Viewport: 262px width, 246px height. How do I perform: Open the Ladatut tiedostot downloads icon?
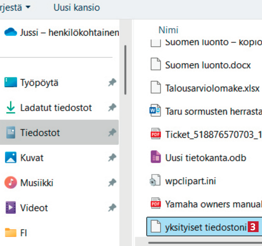(11, 108)
